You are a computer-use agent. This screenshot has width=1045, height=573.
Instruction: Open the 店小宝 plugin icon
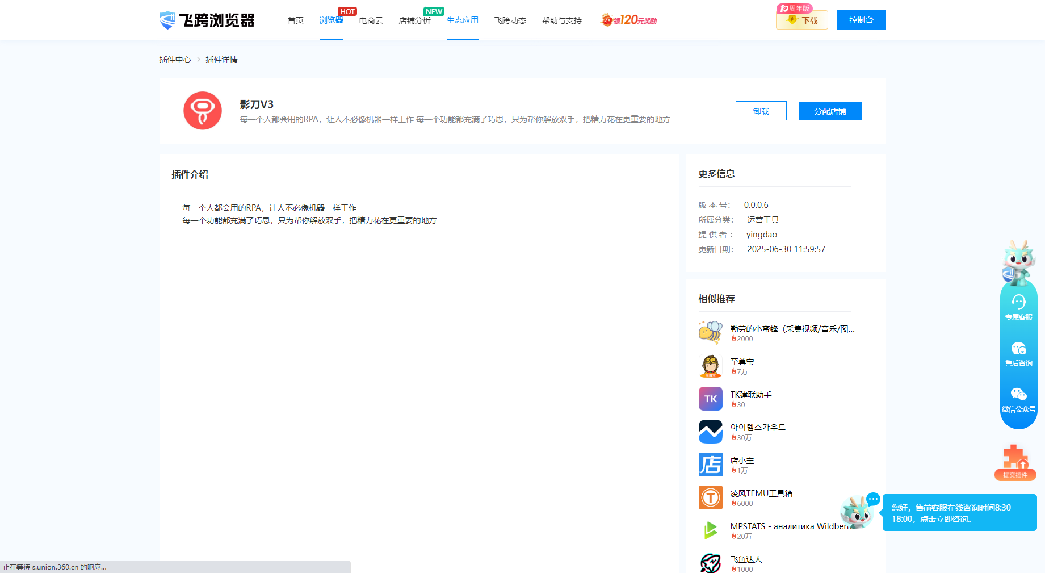coord(710,465)
